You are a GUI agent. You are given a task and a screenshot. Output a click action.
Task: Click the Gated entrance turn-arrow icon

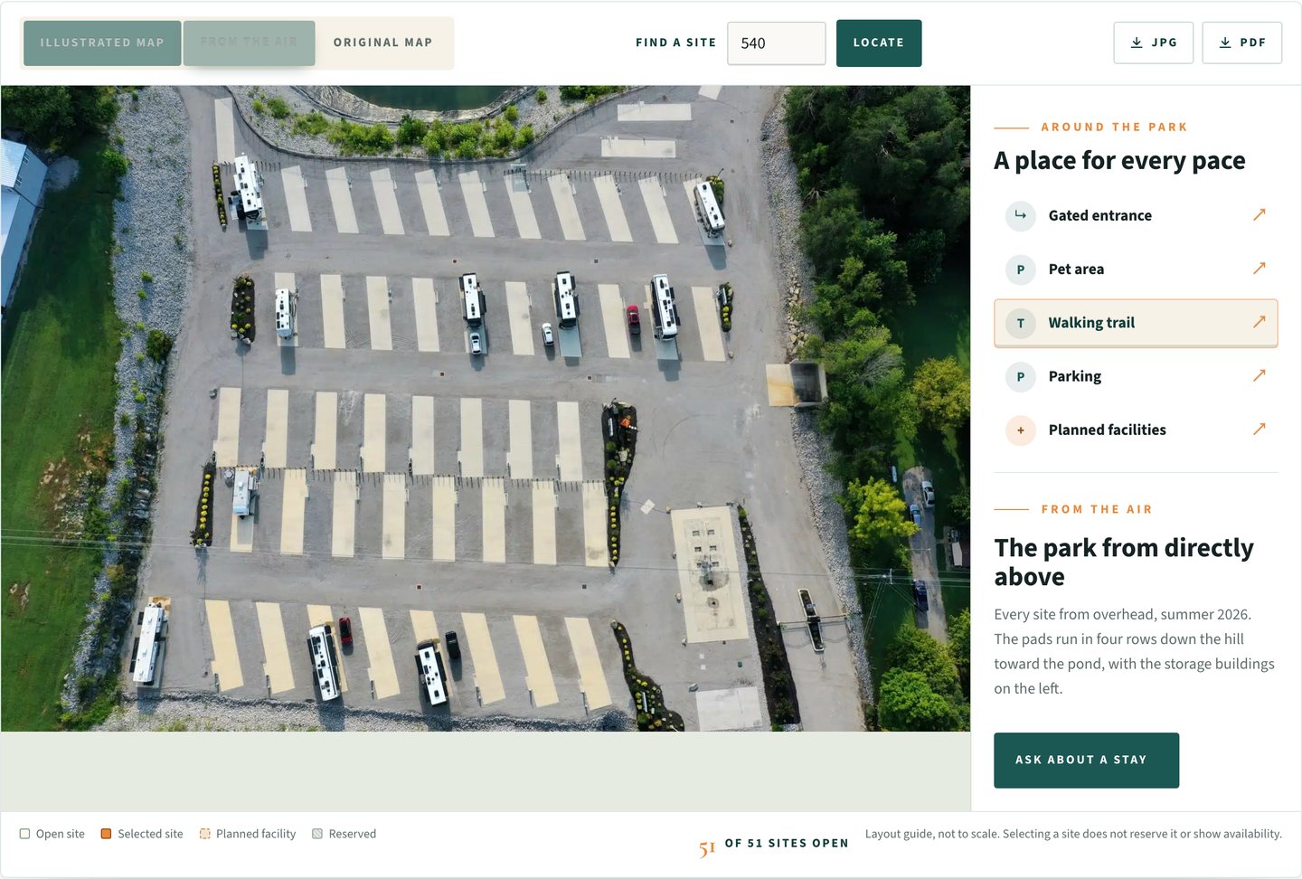click(1021, 215)
